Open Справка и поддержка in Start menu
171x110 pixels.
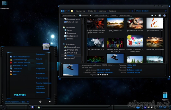40,88
